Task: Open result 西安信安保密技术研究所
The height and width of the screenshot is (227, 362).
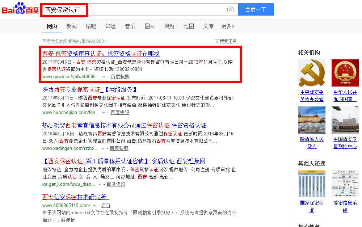Action: [76, 197]
